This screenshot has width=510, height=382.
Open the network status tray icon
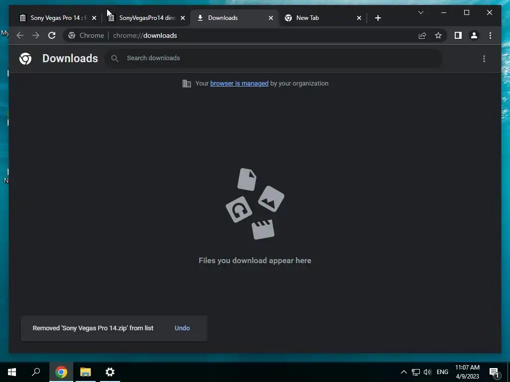pyautogui.click(x=416, y=372)
